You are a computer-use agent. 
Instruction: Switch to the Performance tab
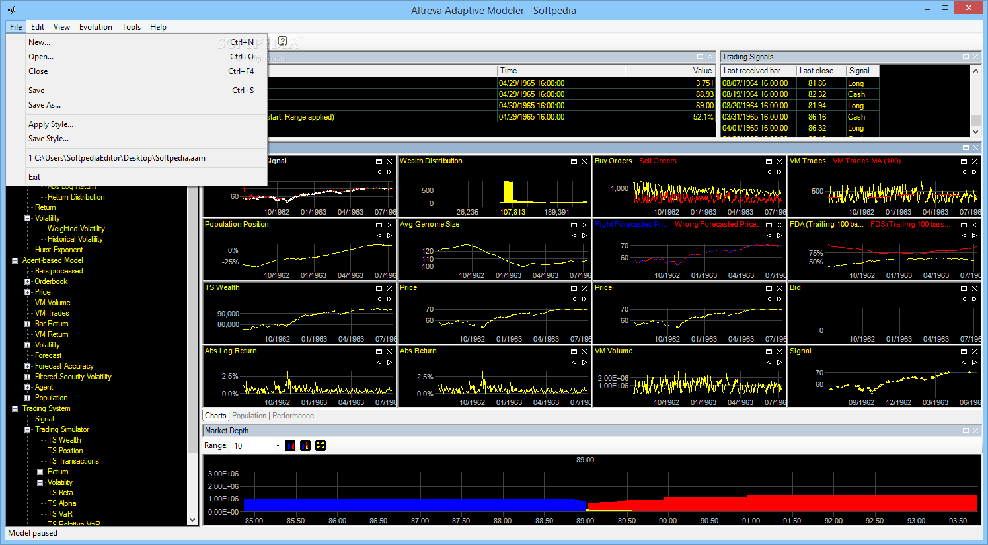coord(293,416)
